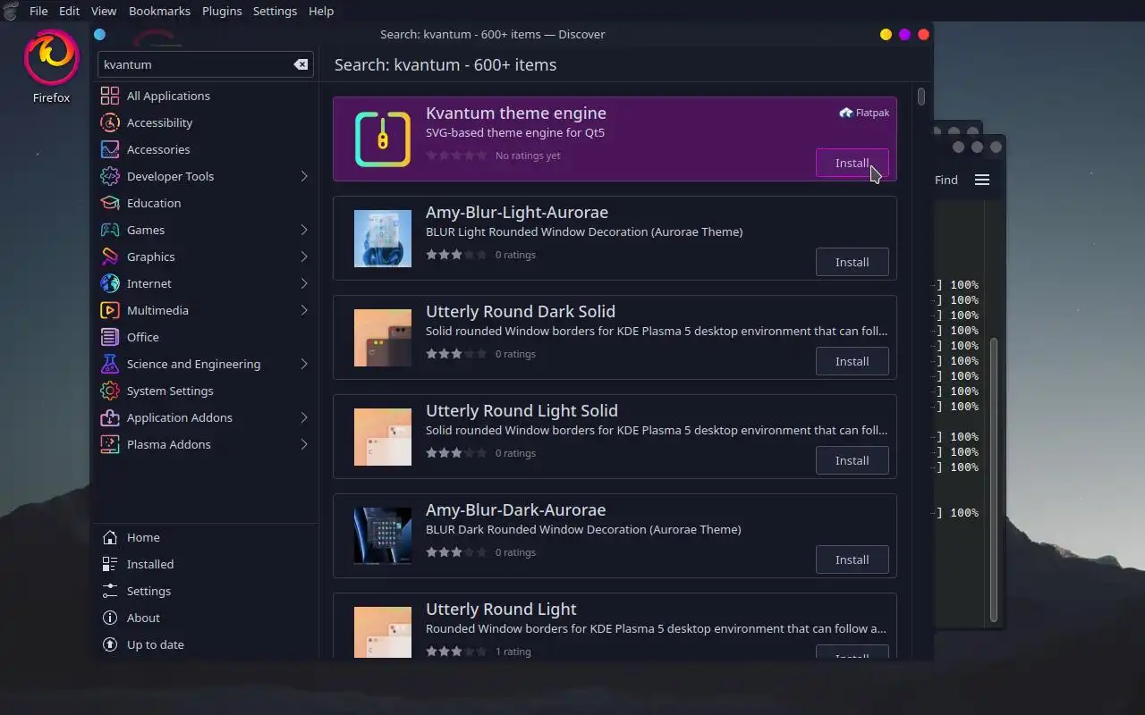
Task: Expand Science and Engineering subcategories arrow
Action: [x=304, y=364]
